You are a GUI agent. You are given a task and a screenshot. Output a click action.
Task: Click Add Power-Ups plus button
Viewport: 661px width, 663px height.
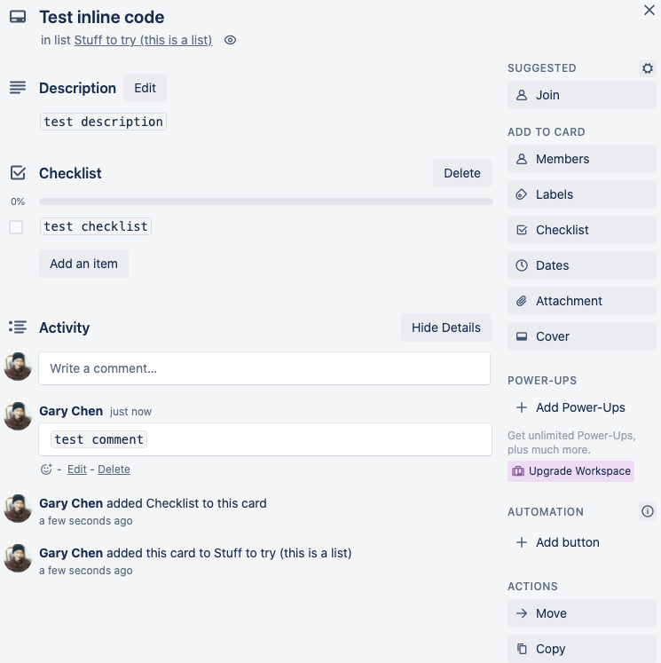(571, 407)
